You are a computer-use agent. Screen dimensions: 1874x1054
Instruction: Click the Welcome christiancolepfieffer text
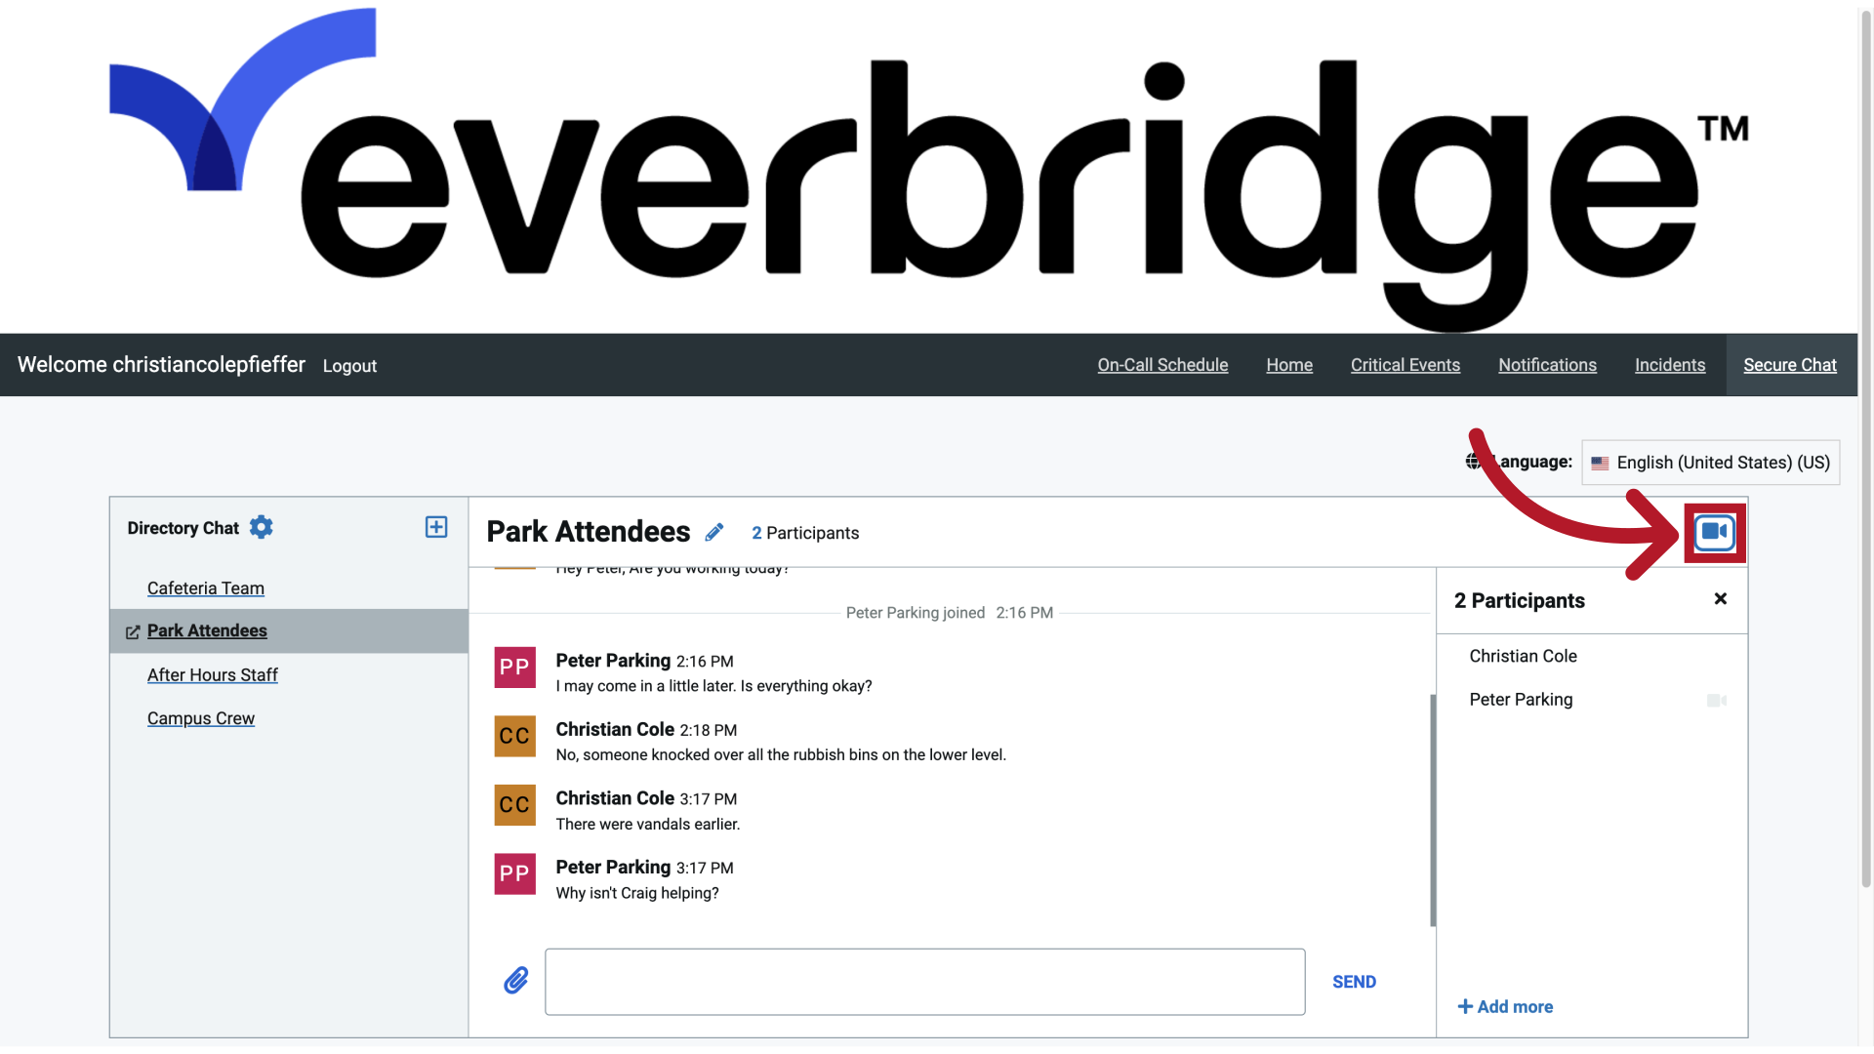pyautogui.click(x=161, y=365)
